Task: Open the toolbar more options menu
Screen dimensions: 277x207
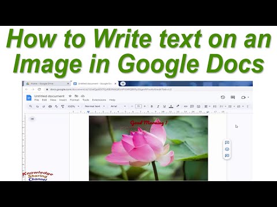Action: pyautogui.click(x=248, y=106)
